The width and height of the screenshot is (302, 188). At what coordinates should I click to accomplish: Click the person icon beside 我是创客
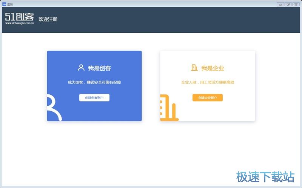[x=81, y=68]
